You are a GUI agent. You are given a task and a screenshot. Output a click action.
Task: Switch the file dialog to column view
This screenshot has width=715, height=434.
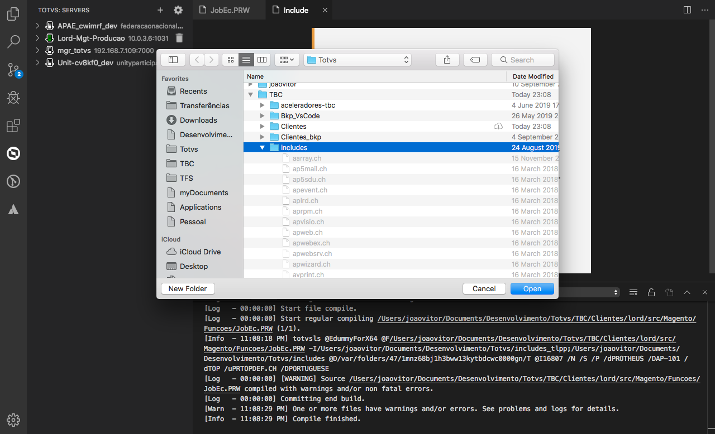262,59
